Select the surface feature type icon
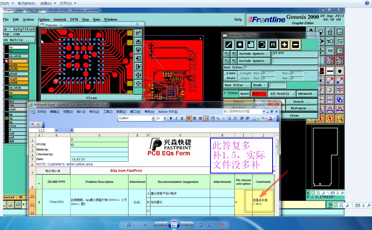The height and width of the screenshot is (230, 372). 251,44
